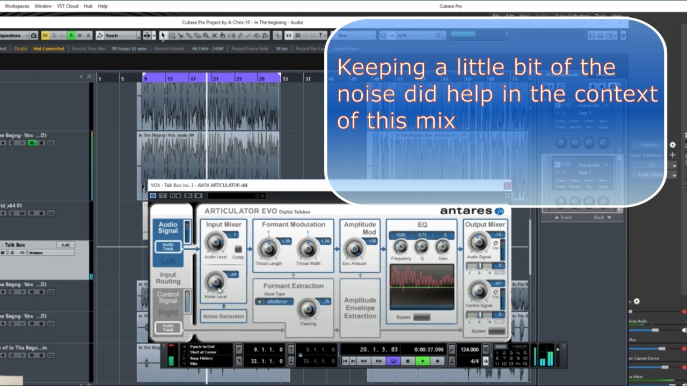This screenshot has width=687, height=386.
Task: Click the Constrain Delay Compensation icon
Action: (x=33, y=35)
